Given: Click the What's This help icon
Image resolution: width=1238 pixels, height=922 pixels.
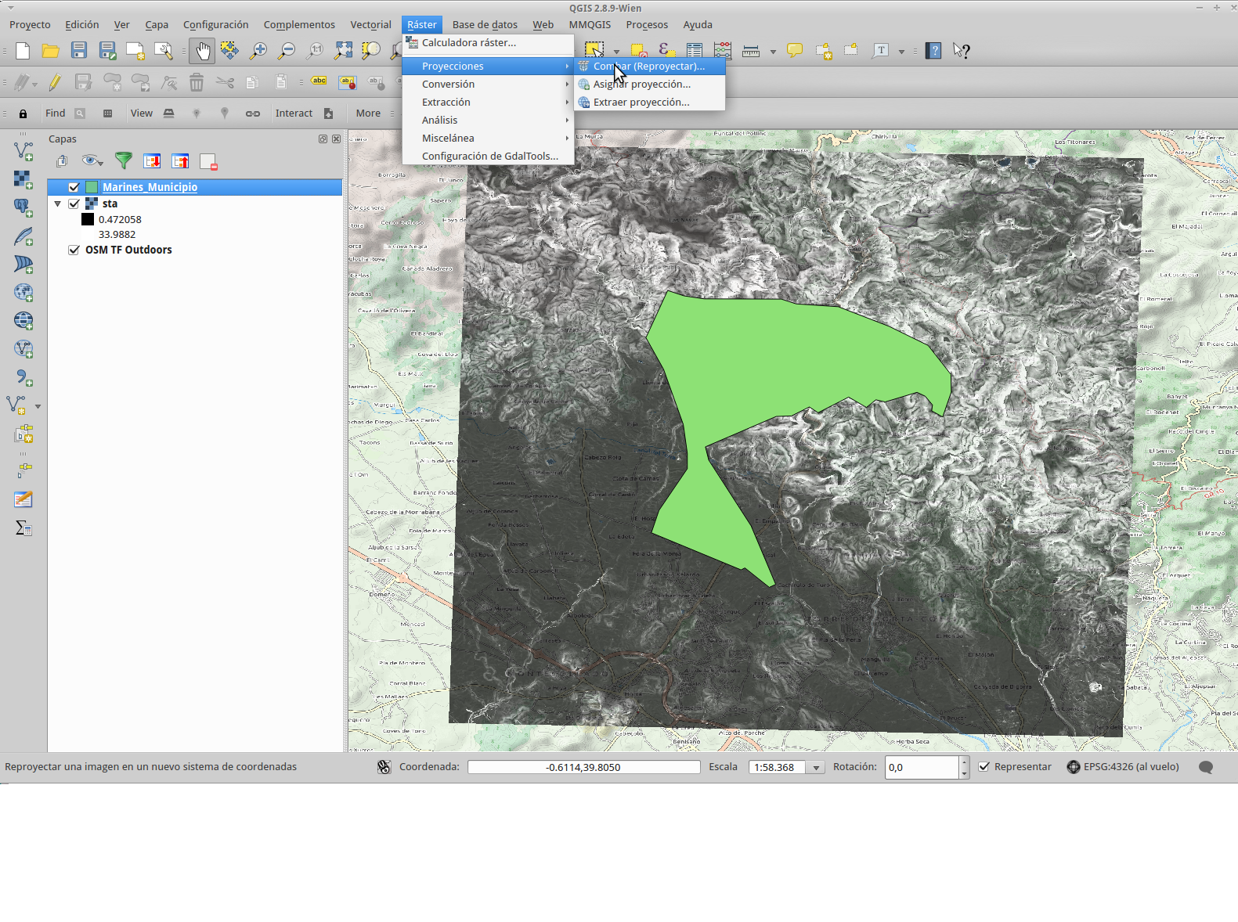Looking at the screenshot, I should click(962, 52).
